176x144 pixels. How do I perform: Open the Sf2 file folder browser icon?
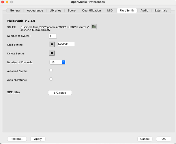click(94, 27)
